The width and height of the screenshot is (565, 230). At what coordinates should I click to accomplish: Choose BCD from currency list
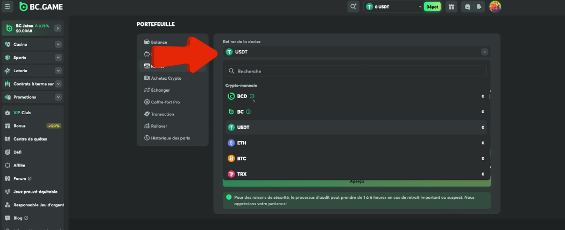coord(356,96)
